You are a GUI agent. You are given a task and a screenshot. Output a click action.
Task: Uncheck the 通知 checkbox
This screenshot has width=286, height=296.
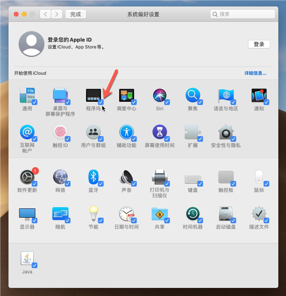[266, 102]
